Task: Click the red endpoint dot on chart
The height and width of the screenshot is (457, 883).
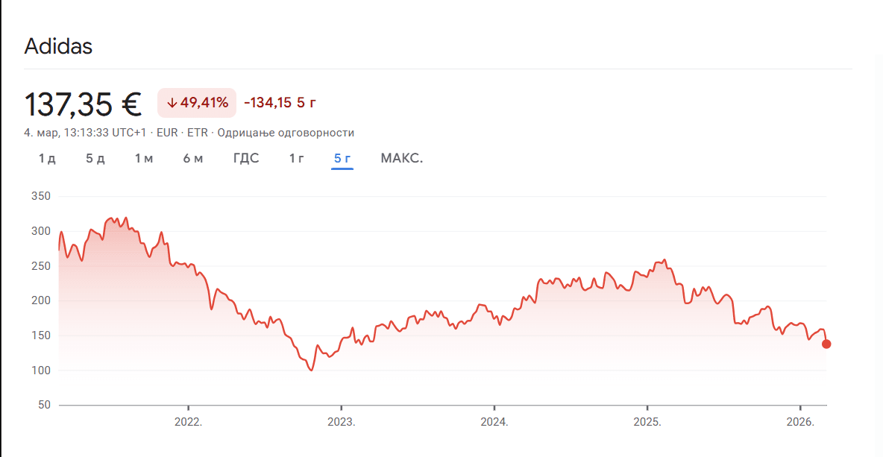Action: tap(826, 344)
